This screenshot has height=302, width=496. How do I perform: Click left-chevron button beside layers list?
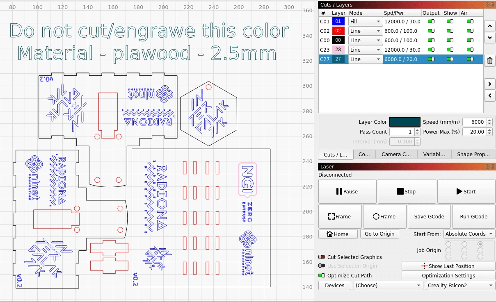click(x=489, y=96)
